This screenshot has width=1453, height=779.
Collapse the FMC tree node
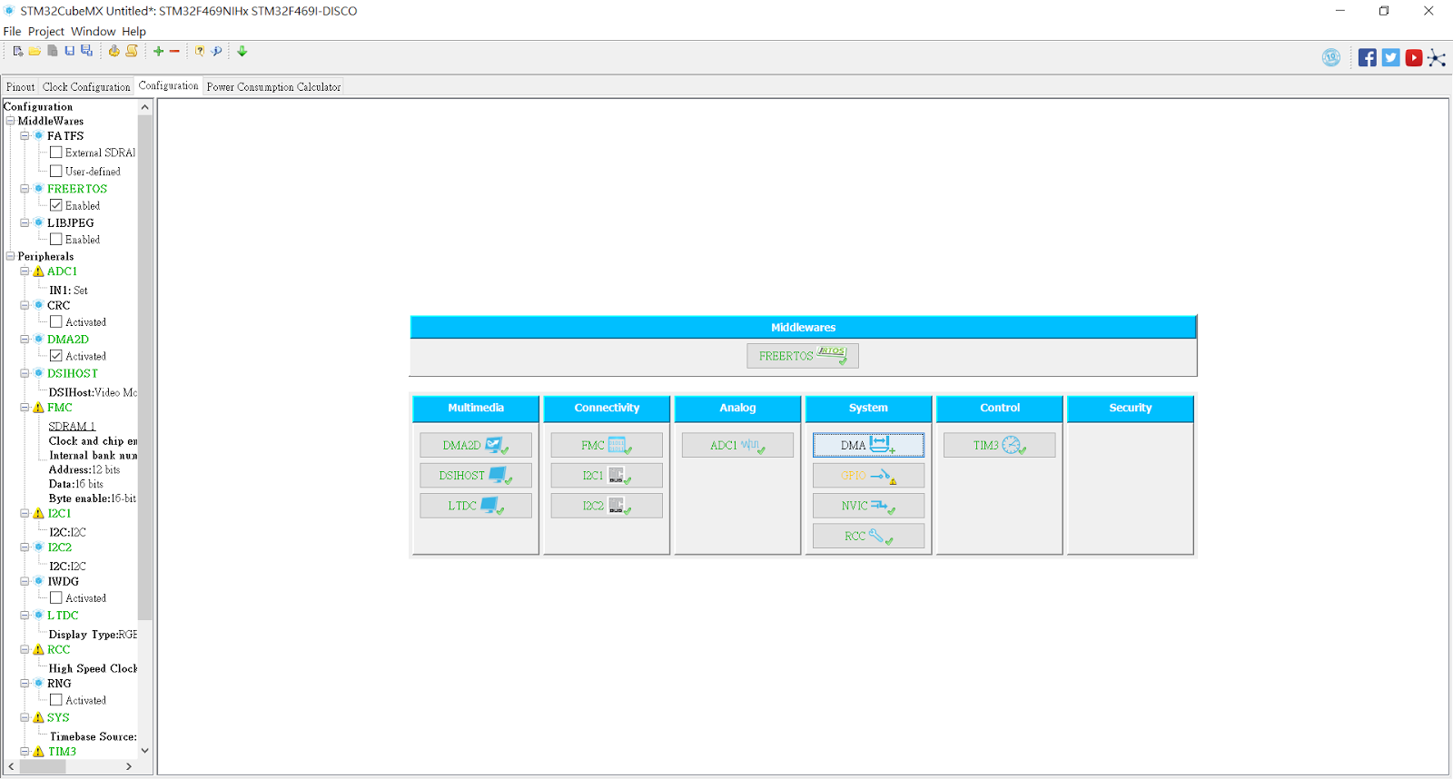click(25, 408)
